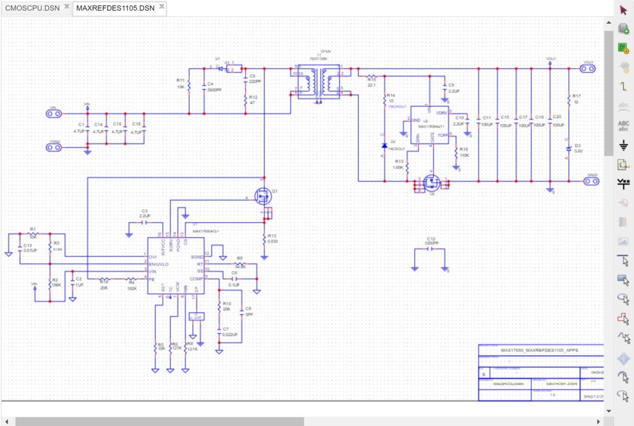
Task: Select the R12 47 snubber resistor
Action: click(x=245, y=100)
